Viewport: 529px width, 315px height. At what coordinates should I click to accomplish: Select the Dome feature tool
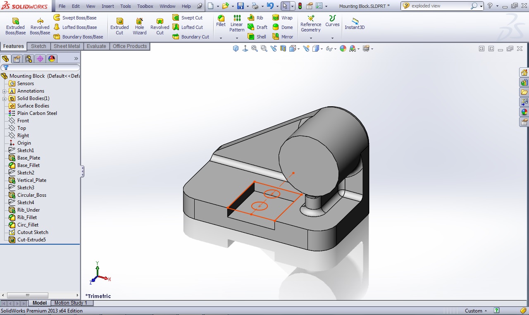pyautogui.click(x=282, y=27)
